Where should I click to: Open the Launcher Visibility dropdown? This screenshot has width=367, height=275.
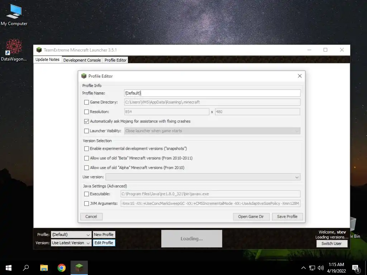pyautogui.click(x=212, y=131)
